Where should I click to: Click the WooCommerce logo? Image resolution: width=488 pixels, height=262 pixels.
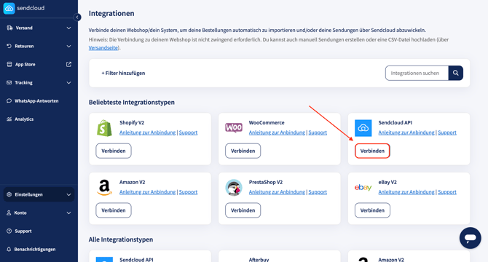(234, 128)
